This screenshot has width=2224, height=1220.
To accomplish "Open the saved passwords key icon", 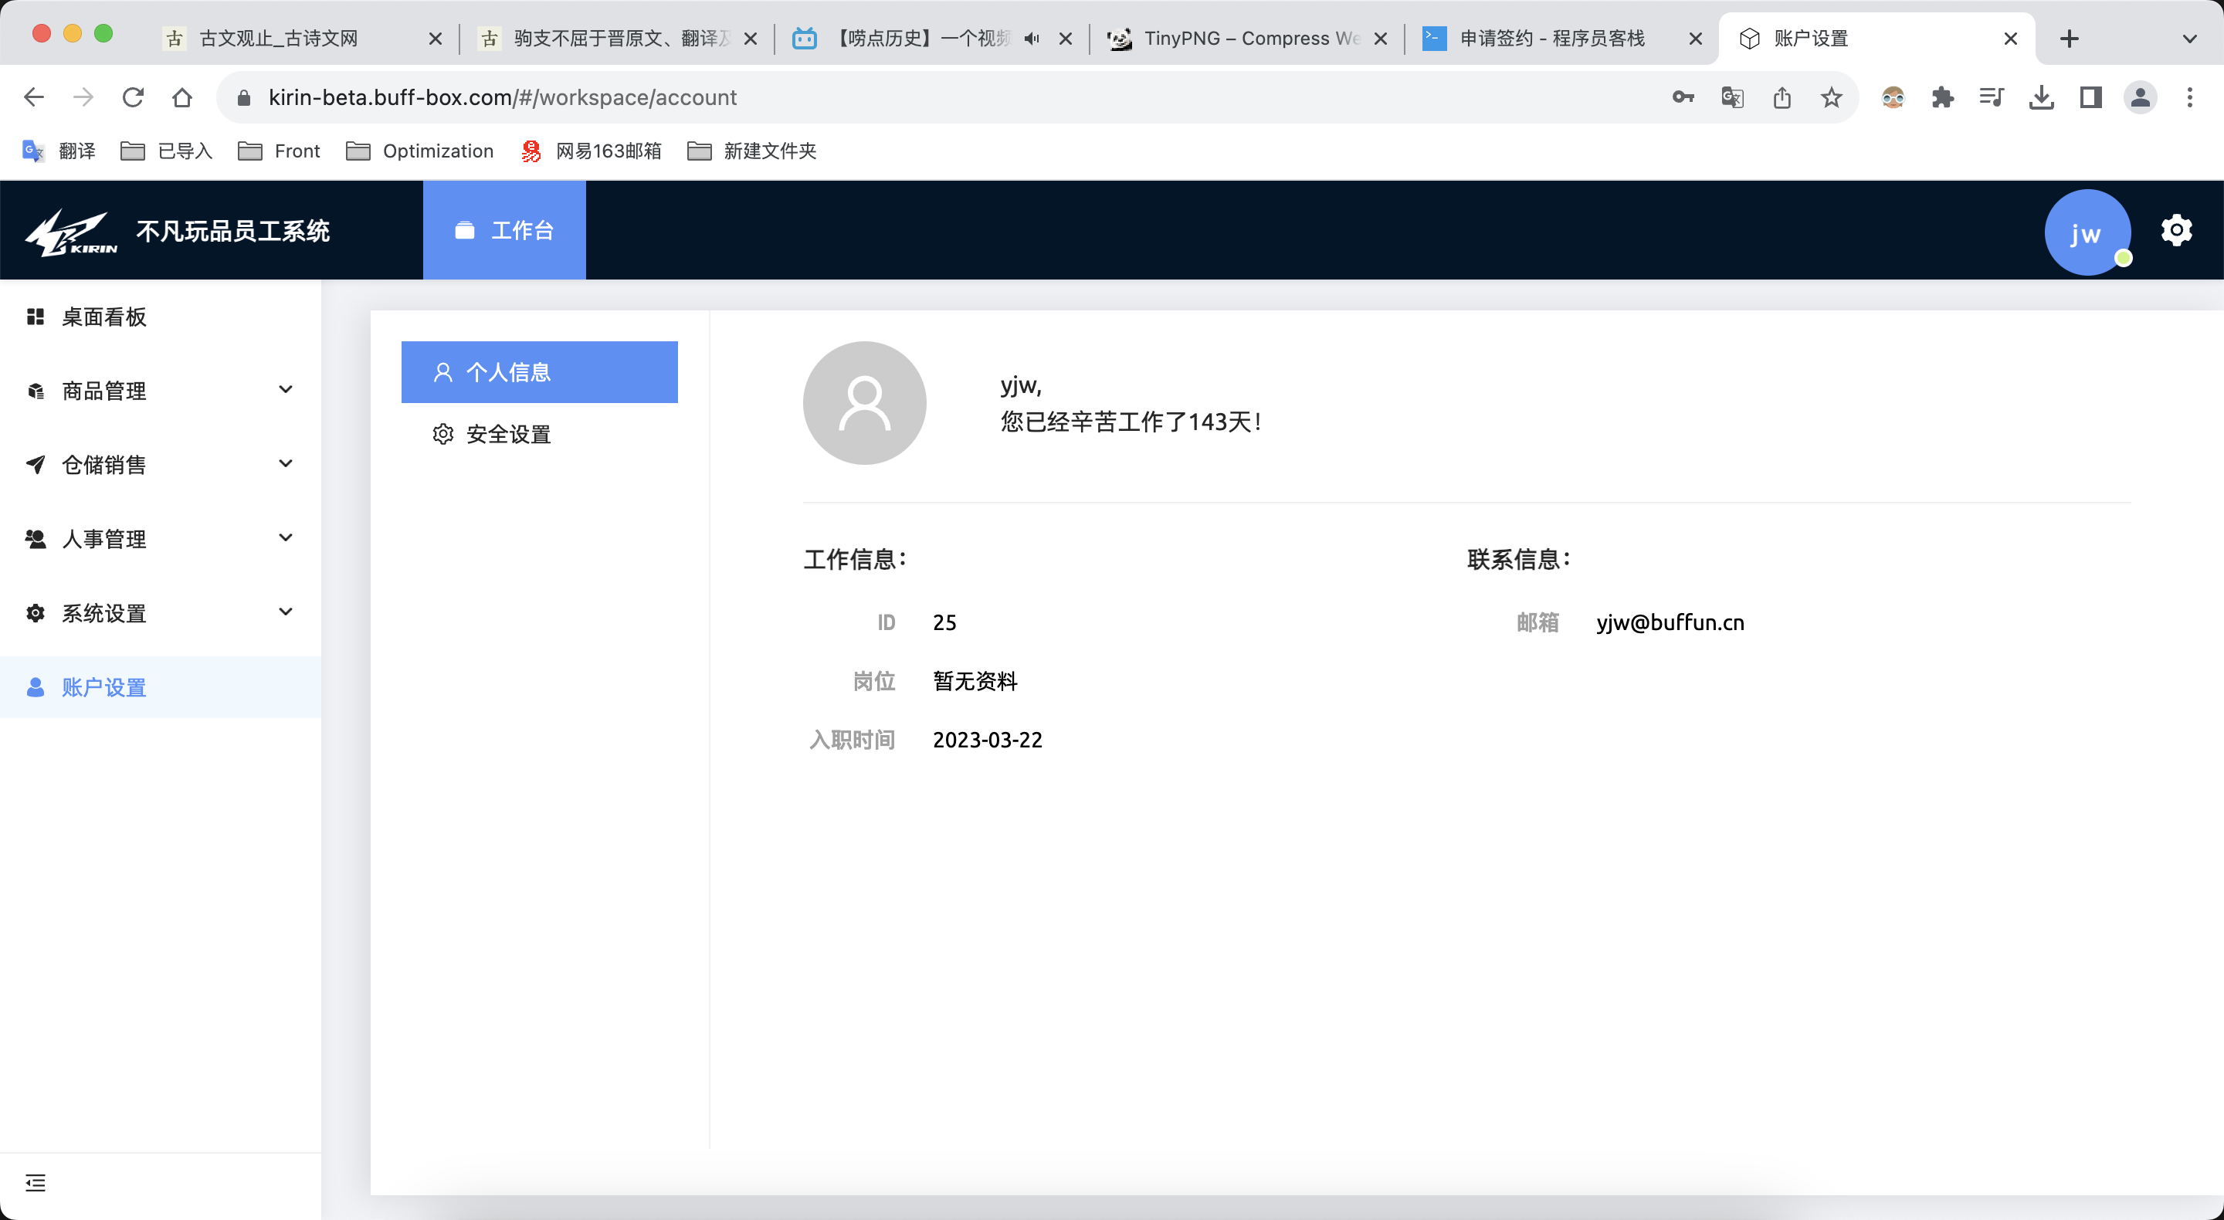I will click(x=1683, y=97).
